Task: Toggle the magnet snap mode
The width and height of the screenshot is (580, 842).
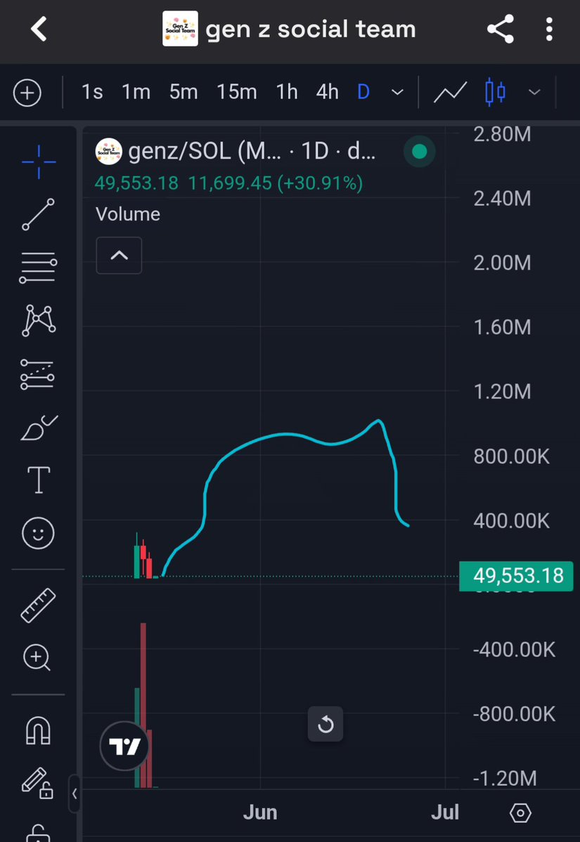Action: click(x=38, y=731)
